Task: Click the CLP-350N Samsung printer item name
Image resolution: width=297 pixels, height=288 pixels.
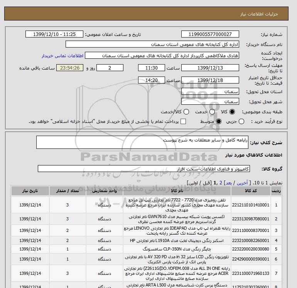Action: click(177, 249)
